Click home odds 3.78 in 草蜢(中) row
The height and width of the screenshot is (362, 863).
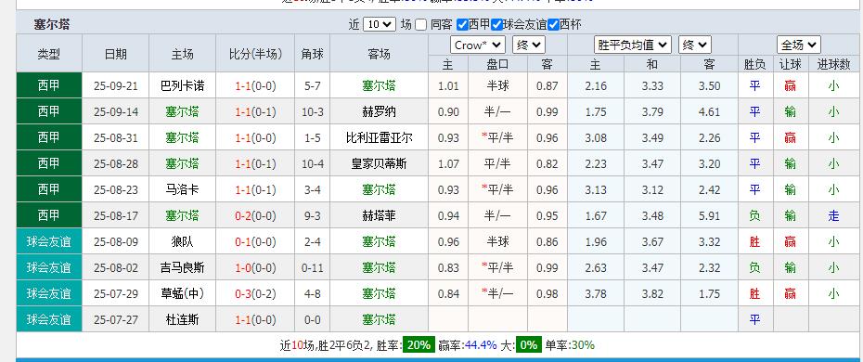(595, 293)
